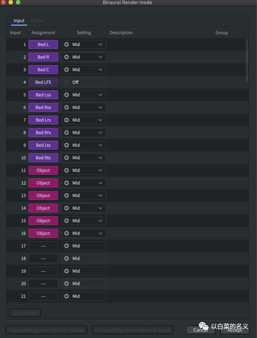Select the Bed L assignment badge
257x338 pixels.
(43, 44)
